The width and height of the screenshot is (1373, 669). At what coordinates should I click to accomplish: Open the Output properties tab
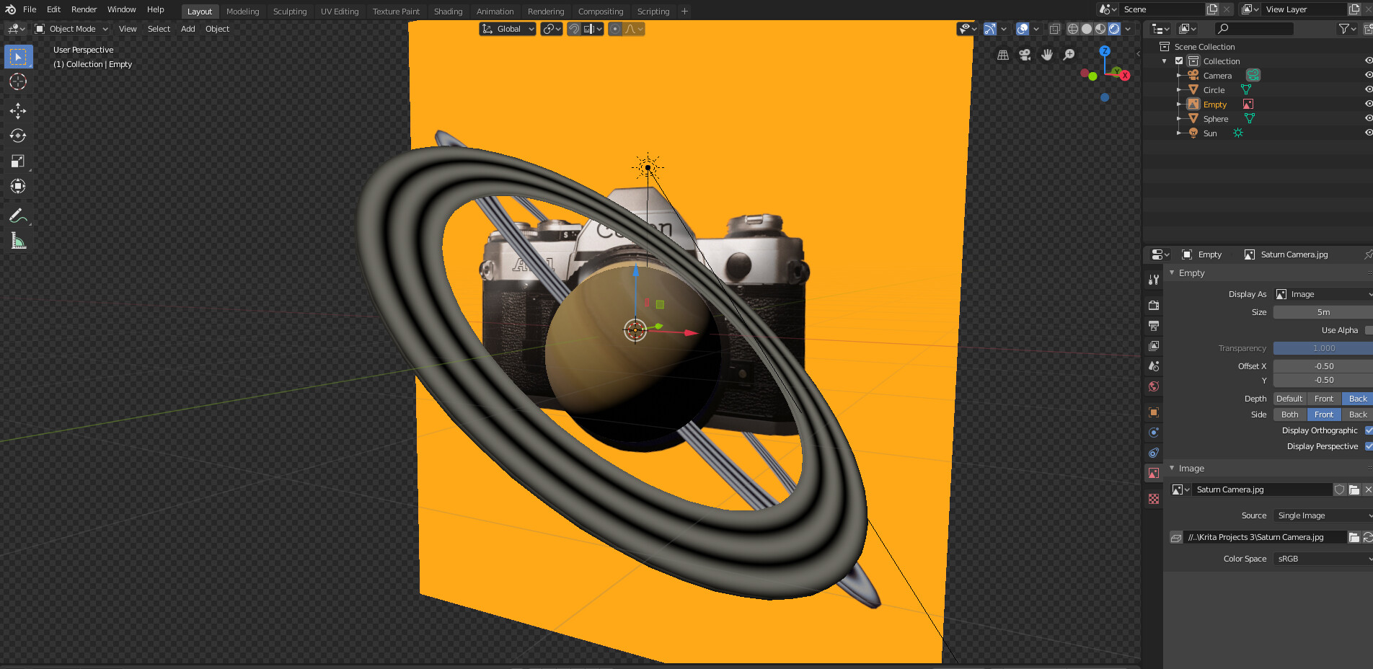(x=1154, y=326)
